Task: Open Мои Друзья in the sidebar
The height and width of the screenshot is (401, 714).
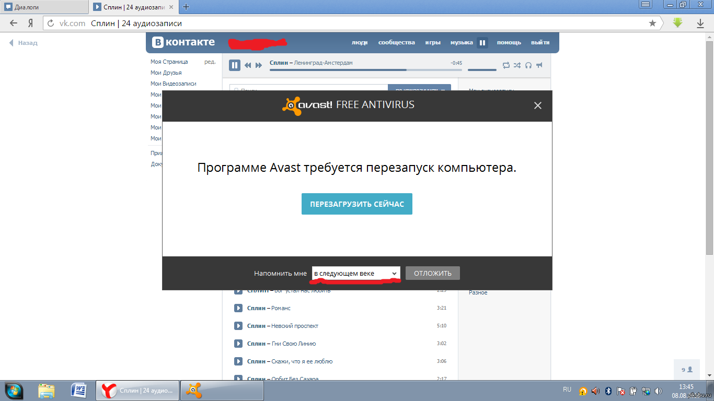Action: (166, 73)
